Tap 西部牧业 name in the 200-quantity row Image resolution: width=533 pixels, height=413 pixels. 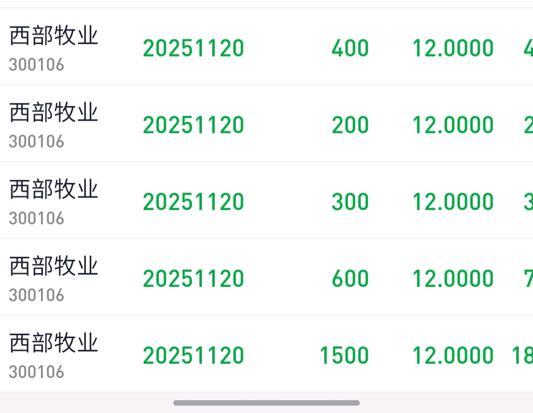54,113
